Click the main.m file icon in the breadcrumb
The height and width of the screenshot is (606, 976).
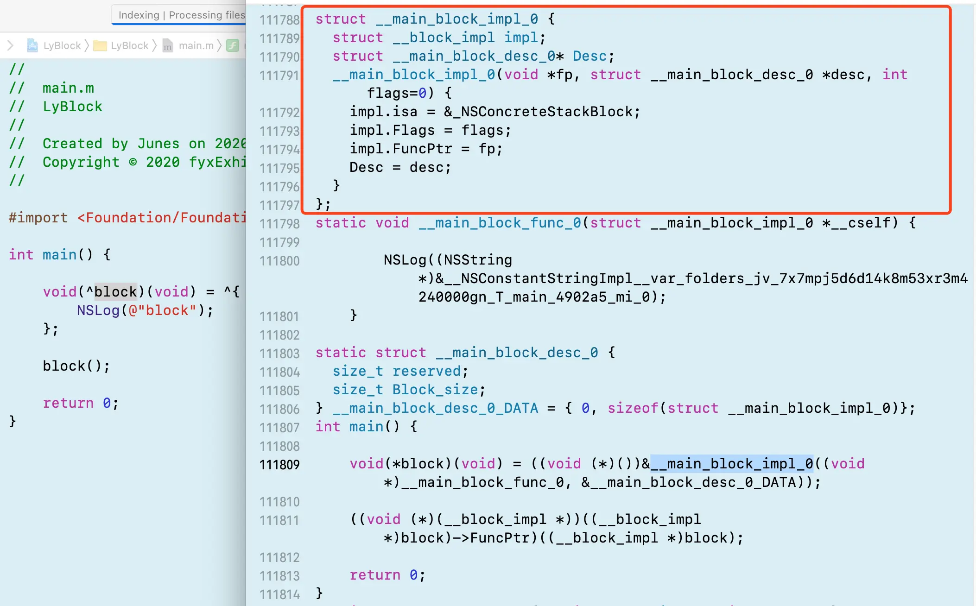(x=168, y=45)
